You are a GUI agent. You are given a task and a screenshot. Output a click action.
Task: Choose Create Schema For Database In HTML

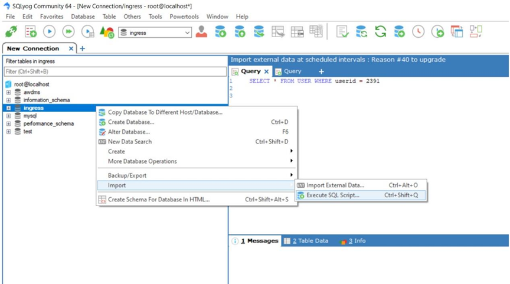[197, 200]
